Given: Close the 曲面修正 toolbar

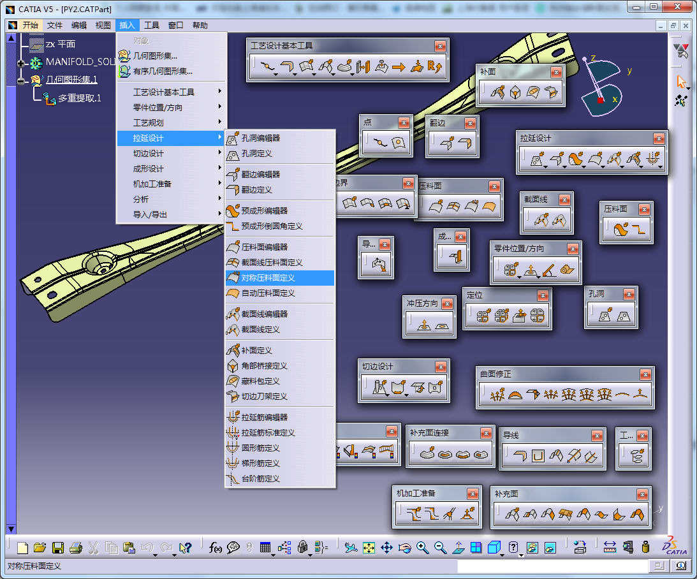Looking at the screenshot, I should click(x=645, y=374).
